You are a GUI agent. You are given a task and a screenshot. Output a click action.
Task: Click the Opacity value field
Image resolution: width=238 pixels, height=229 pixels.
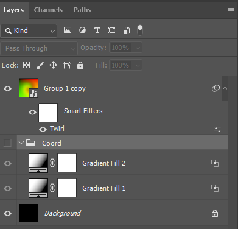[121, 48]
